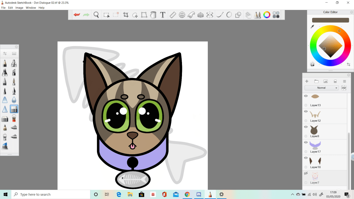Select the Crop tool in toolbar

pos(126,15)
